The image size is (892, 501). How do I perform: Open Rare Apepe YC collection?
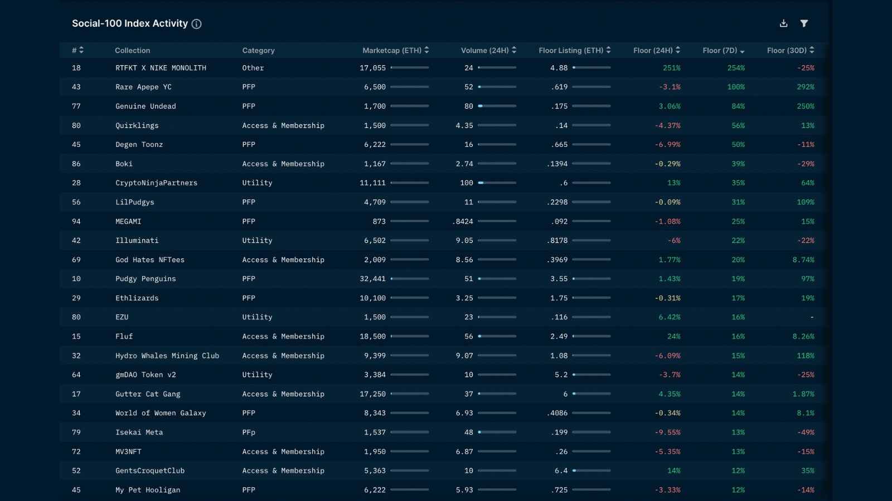[143, 87]
